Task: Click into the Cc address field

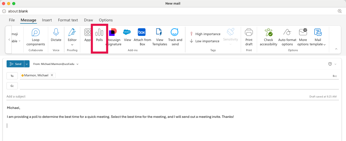Action: (x=179, y=86)
